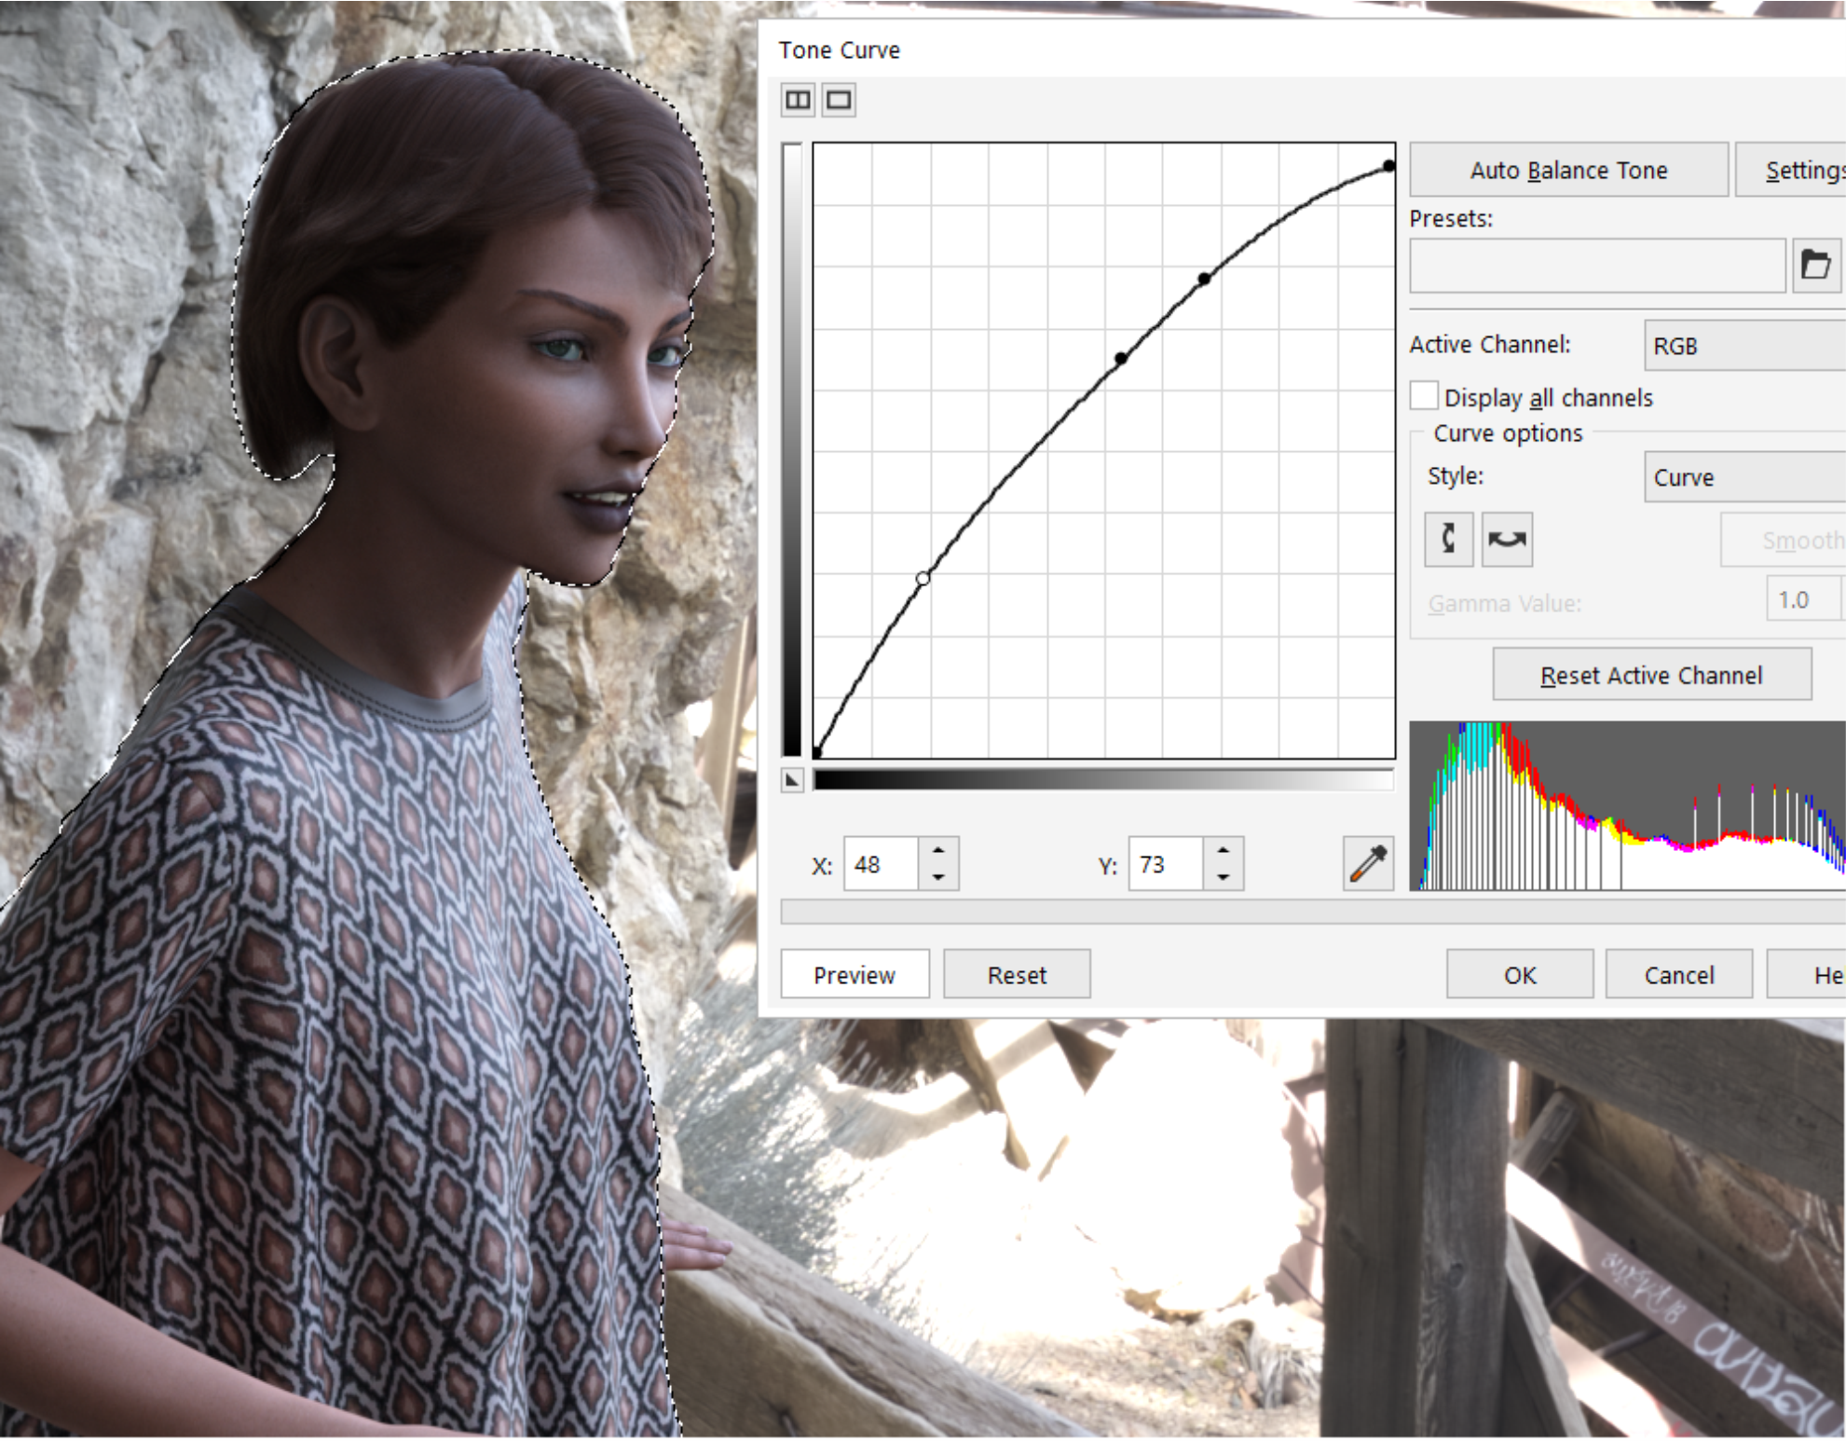The height and width of the screenshot is (1441, 1846).
Task: Toggle the Preview button
Action: pyautogui.click(x=854, y=975)
